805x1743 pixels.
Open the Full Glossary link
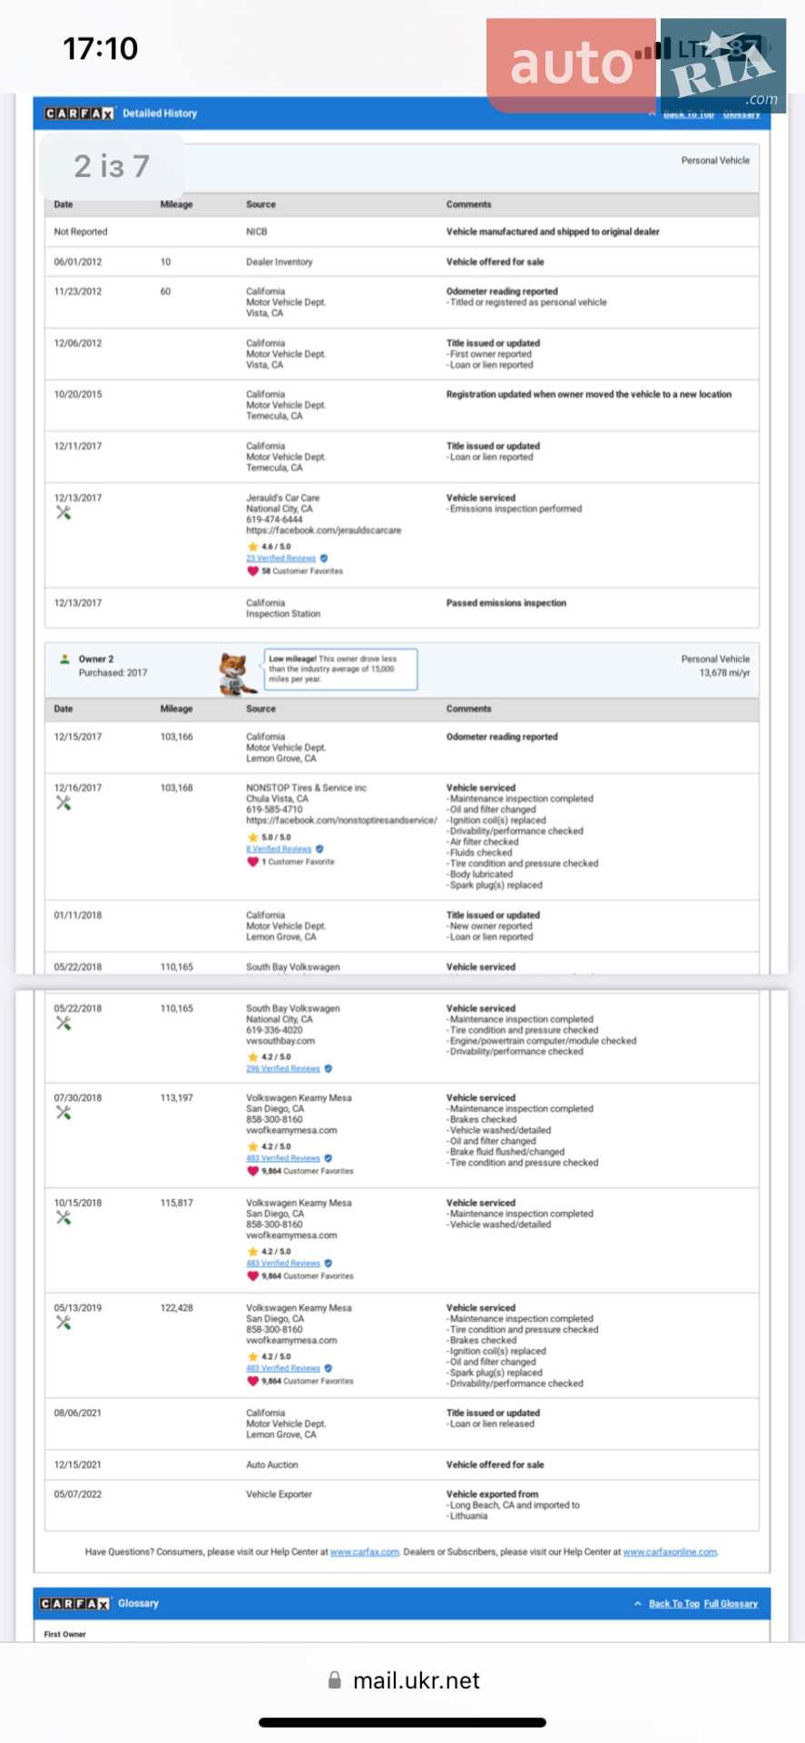pyautogui.click(x=731, y=1603)
